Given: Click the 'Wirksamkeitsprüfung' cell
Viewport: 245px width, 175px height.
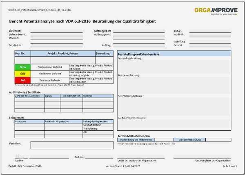Looking at the screenshot, I should point(190,140).
